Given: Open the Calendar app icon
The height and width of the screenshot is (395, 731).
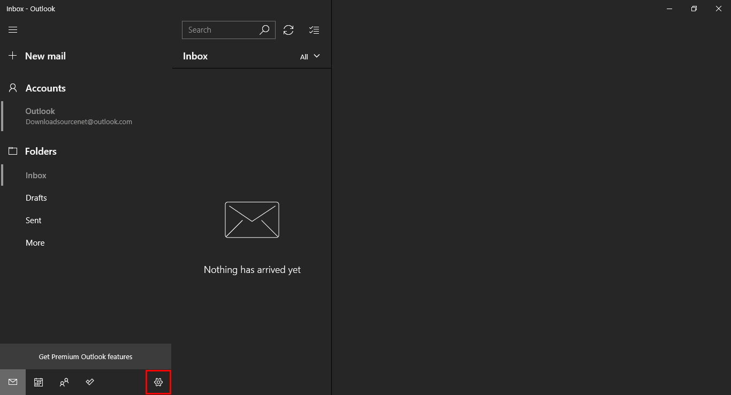Looking at the screenshot, I should [x=39, y=382].
